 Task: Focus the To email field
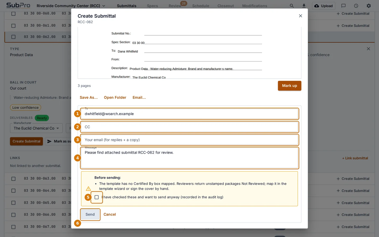coord(189,114)
